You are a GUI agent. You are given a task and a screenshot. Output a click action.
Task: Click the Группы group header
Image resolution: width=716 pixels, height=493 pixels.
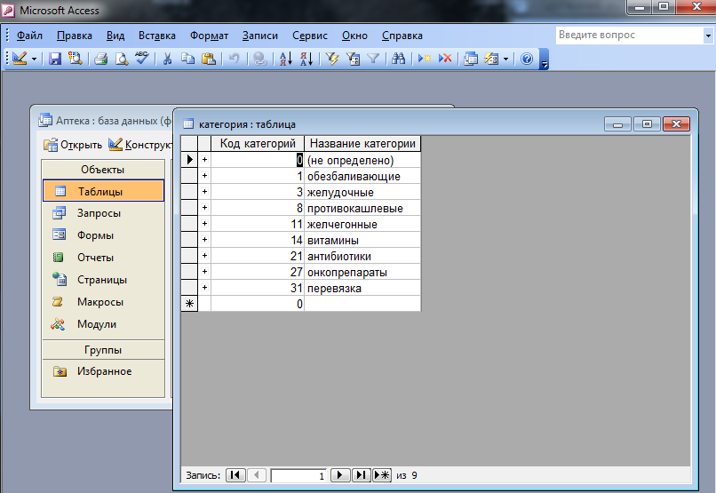103,350
